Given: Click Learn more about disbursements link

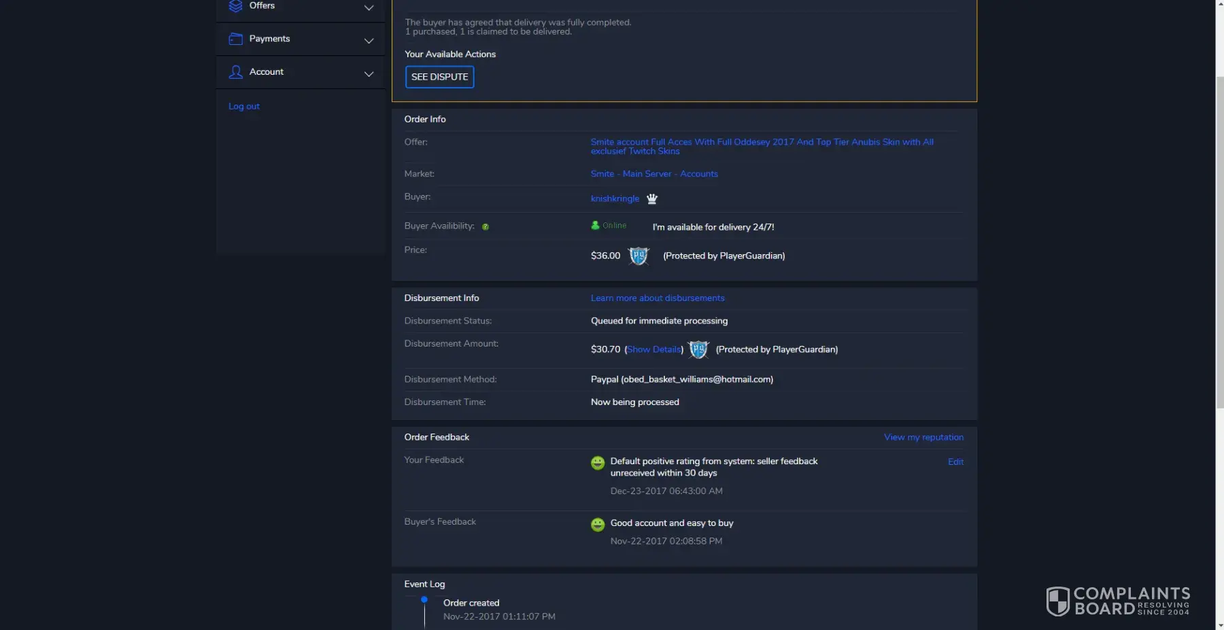Looking at the screenshot, I should (658, 298).
